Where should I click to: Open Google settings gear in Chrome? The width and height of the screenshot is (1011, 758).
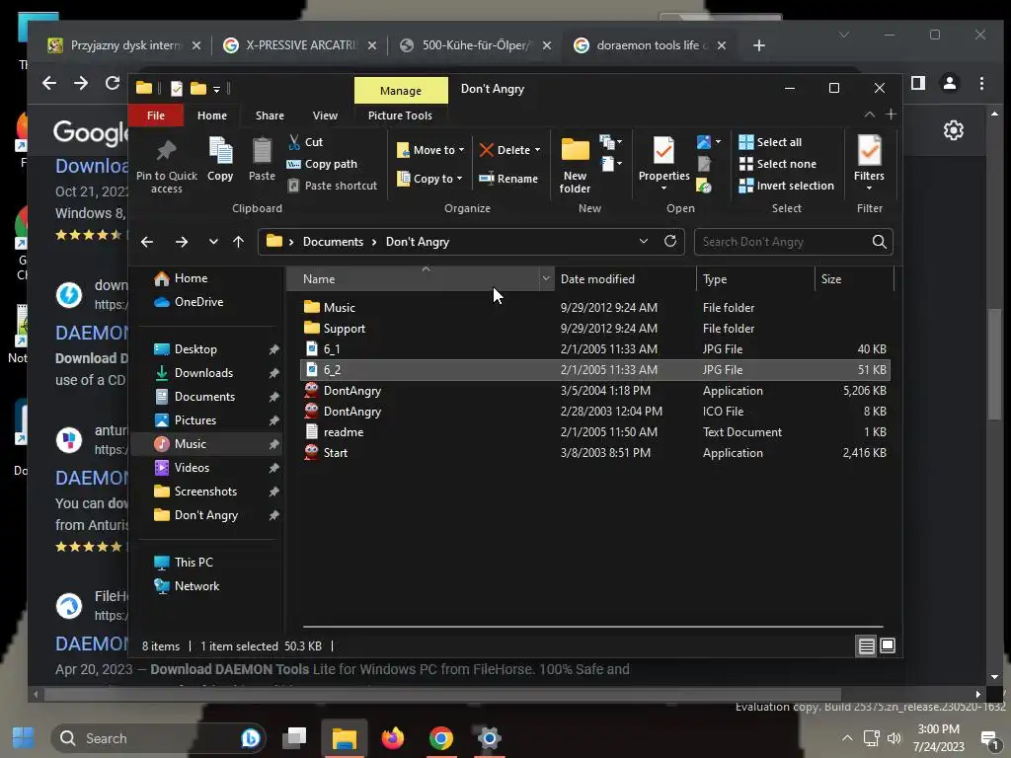point(954,131)
